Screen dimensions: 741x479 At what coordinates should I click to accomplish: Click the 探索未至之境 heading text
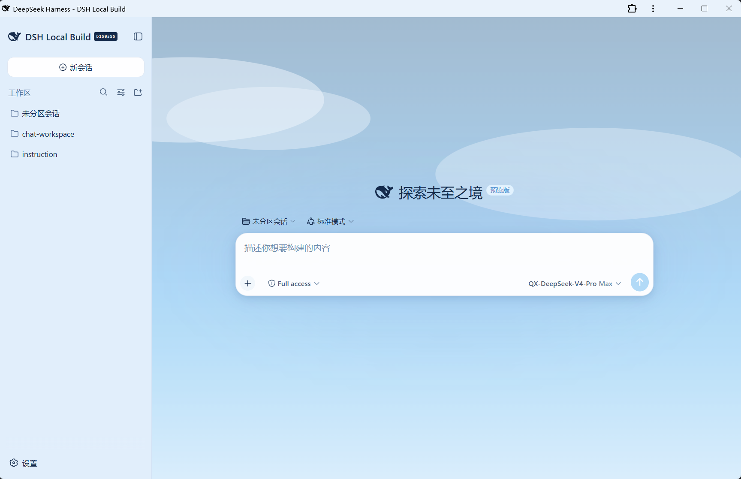pyautogui.click(x=440, y=193)
